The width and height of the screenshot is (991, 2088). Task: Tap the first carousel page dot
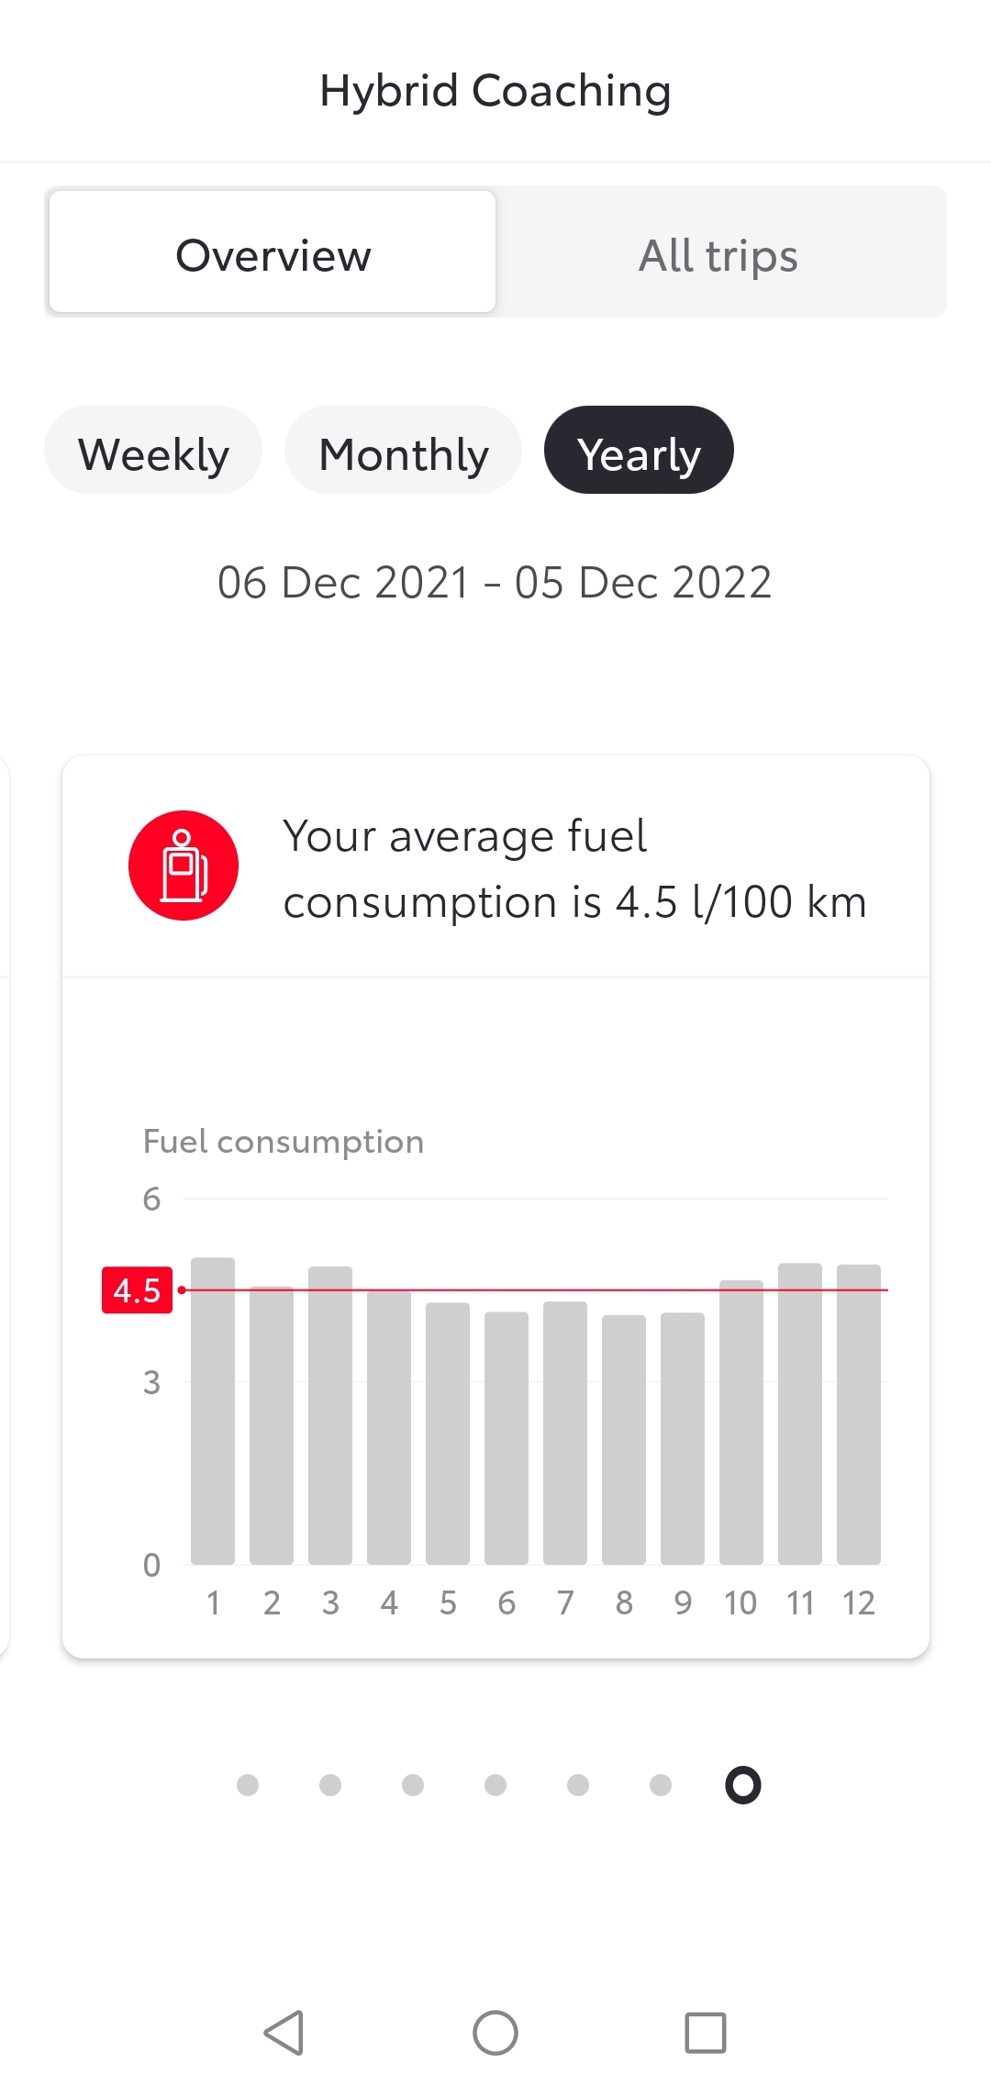coord(248,1784)
